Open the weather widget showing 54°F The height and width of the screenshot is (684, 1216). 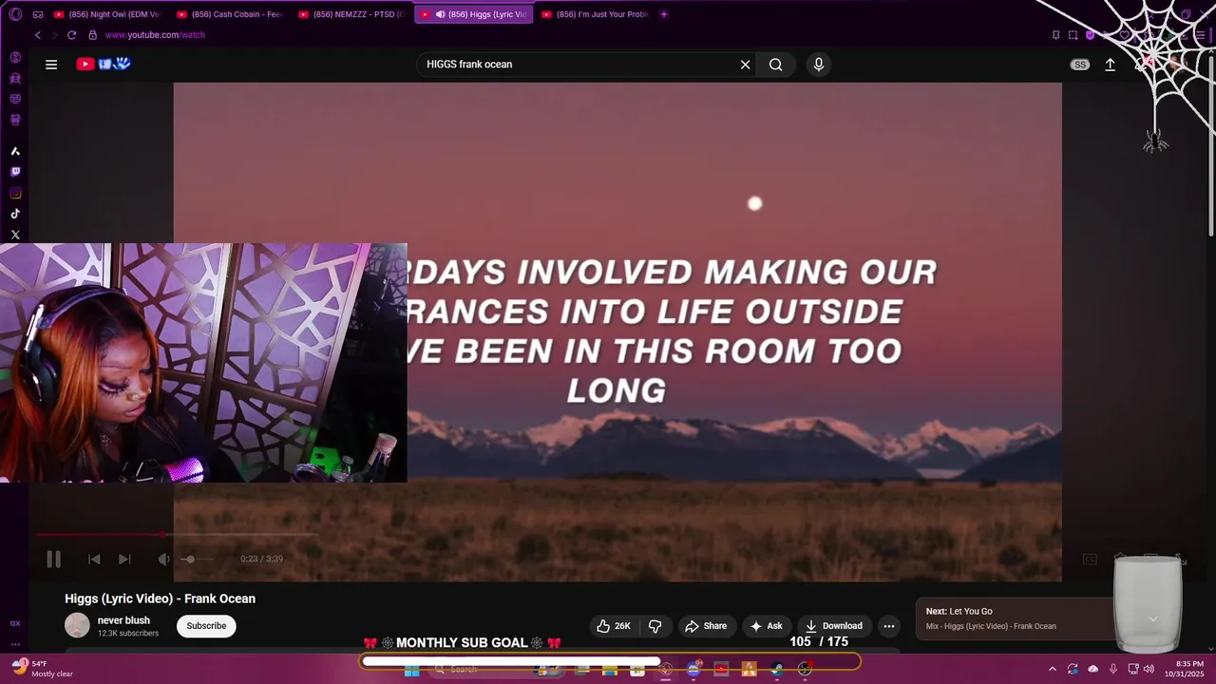(x=43, y=669)
